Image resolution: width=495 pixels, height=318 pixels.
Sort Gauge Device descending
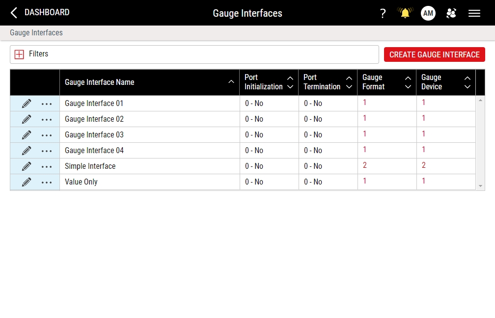click(467, 86)
